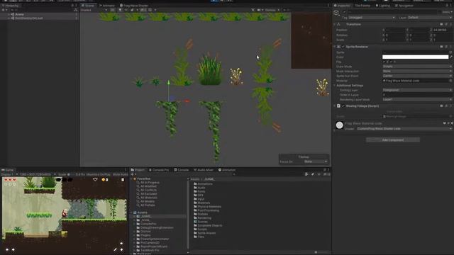Select All Prefabs saved search
This screenshot has height=255, width=454.
point(145,205)
